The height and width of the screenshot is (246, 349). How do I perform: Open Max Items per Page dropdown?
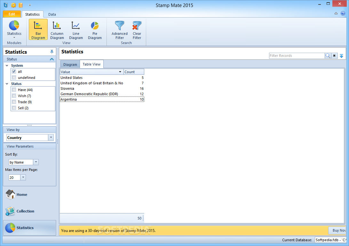(23, 177)
